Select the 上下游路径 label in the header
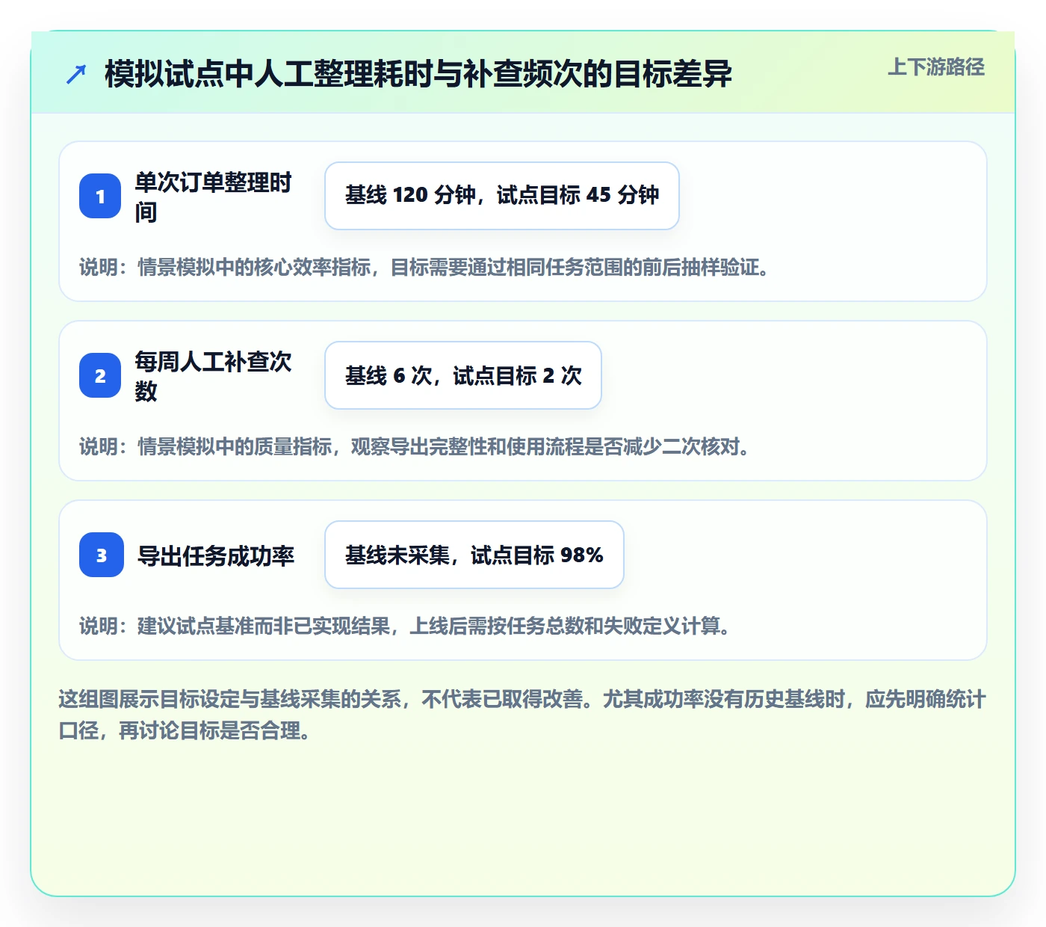 pos(936,67)
